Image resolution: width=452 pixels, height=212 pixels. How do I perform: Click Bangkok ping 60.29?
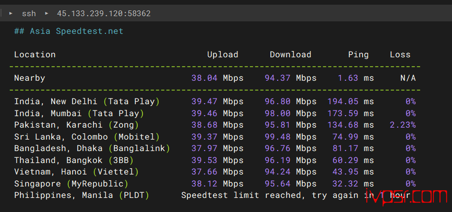346,160
